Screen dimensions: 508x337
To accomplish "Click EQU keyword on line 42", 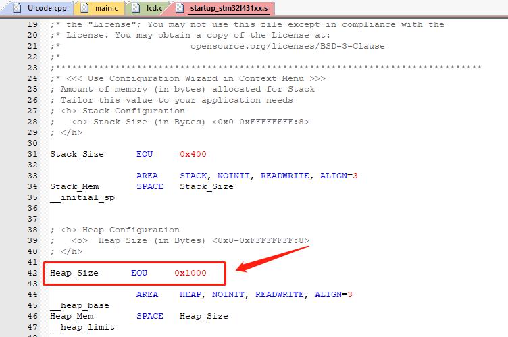I will pyautogui.click(x=139, y=273).
